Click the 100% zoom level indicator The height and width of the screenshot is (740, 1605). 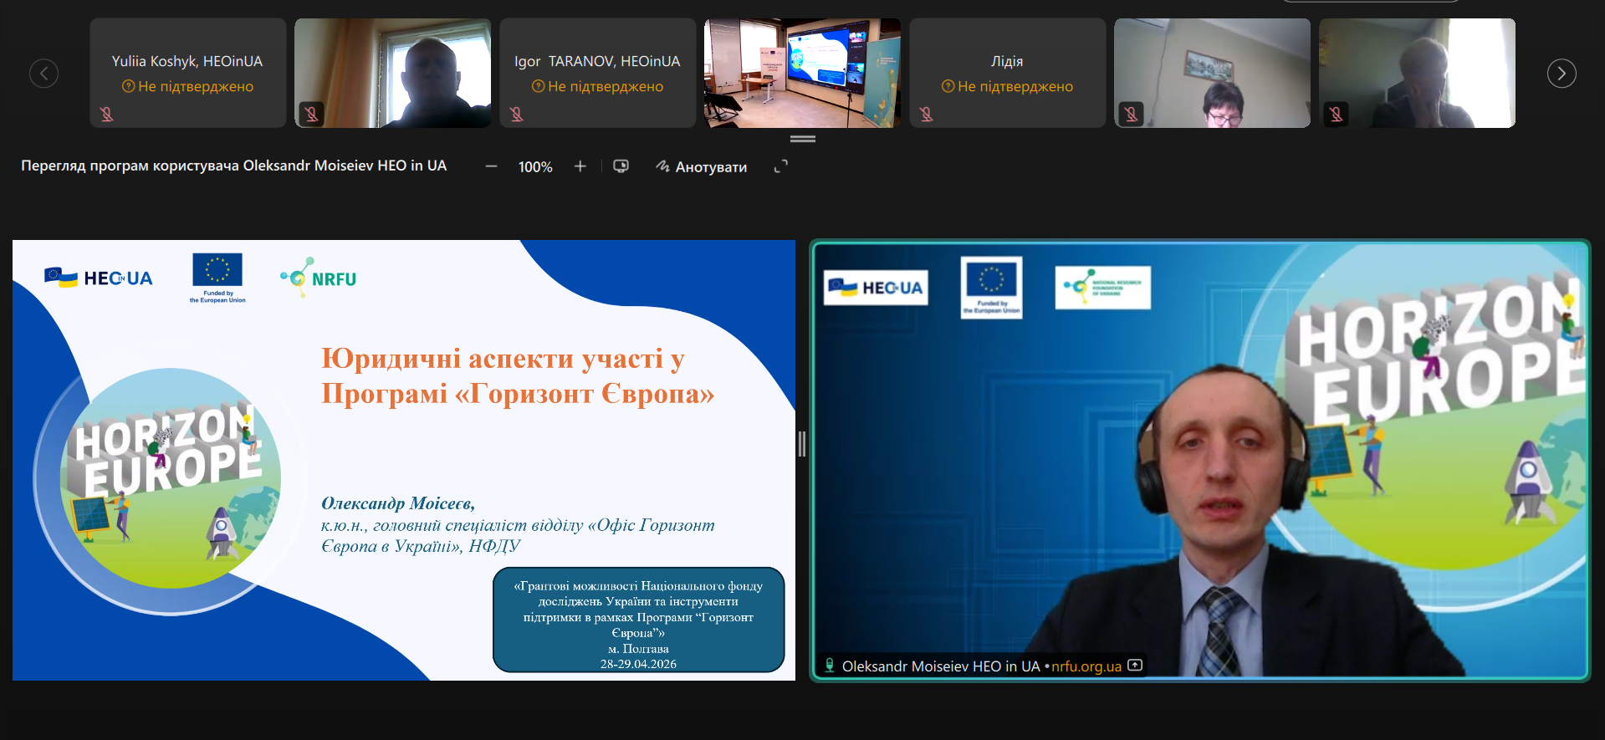(535, 166)
